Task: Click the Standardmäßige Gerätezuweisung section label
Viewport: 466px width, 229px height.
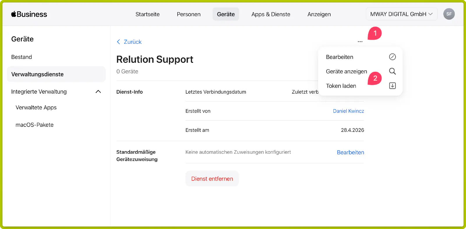Action: point(137,155)
